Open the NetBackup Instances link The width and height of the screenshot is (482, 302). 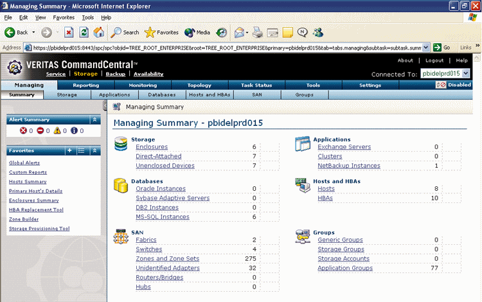[349, 166]
